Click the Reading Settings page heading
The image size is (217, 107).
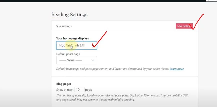pyautogui.click(x=69, y=14)
